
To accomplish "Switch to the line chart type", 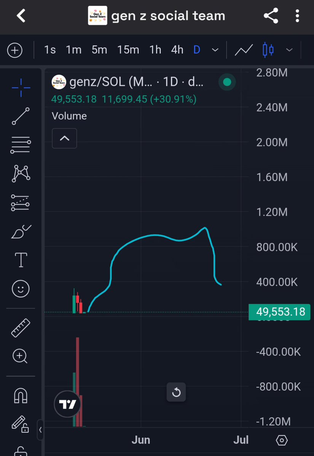I will point(244,50).
